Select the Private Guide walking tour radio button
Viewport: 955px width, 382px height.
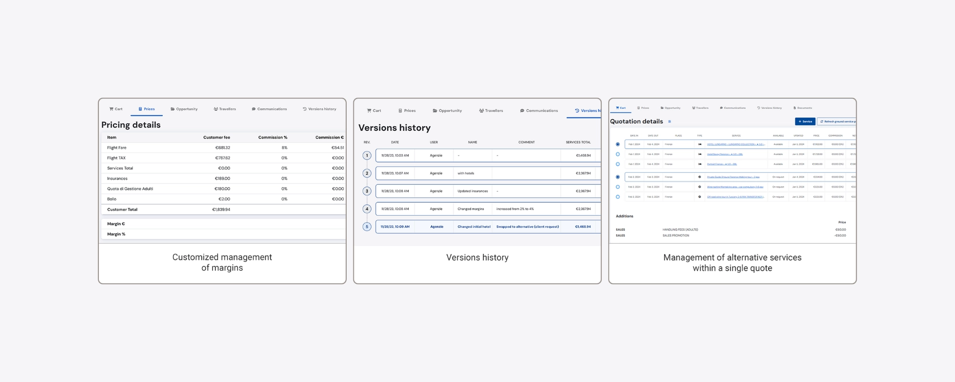tap(618, 177)
